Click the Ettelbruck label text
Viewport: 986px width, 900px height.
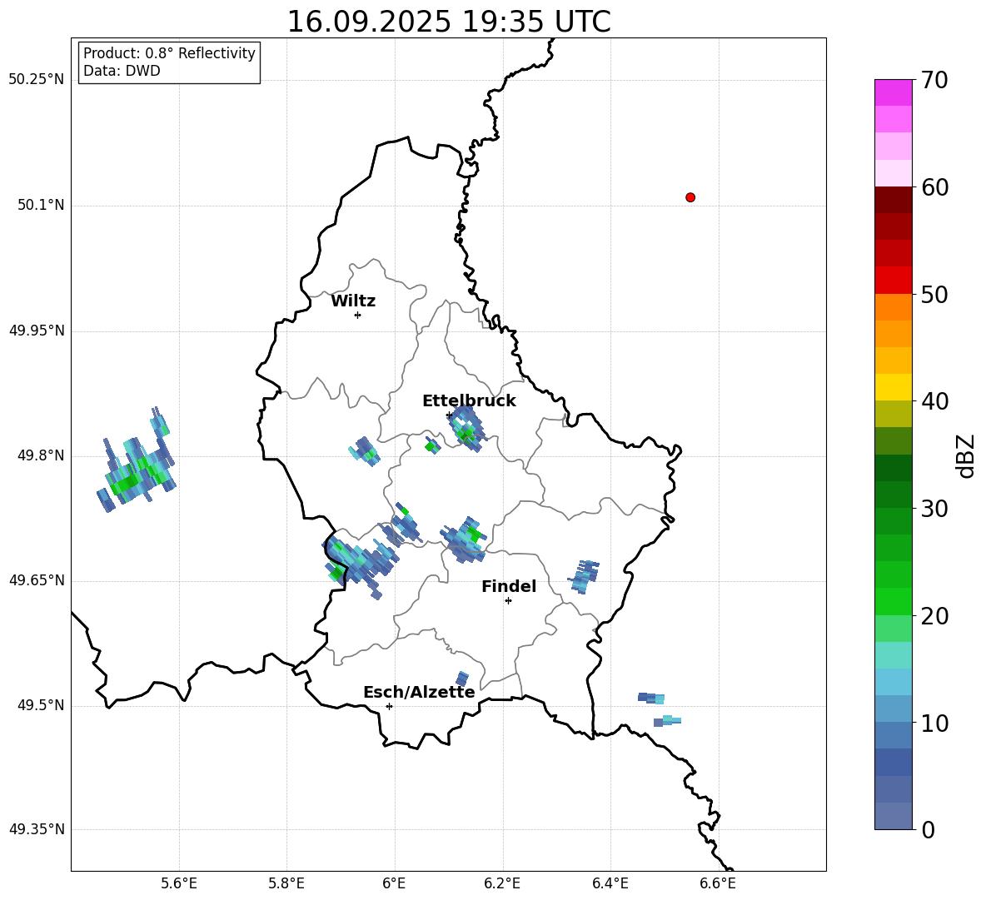469,401
